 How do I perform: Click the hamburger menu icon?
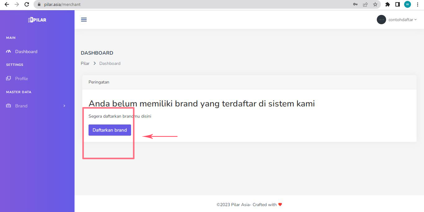[84, 20]
